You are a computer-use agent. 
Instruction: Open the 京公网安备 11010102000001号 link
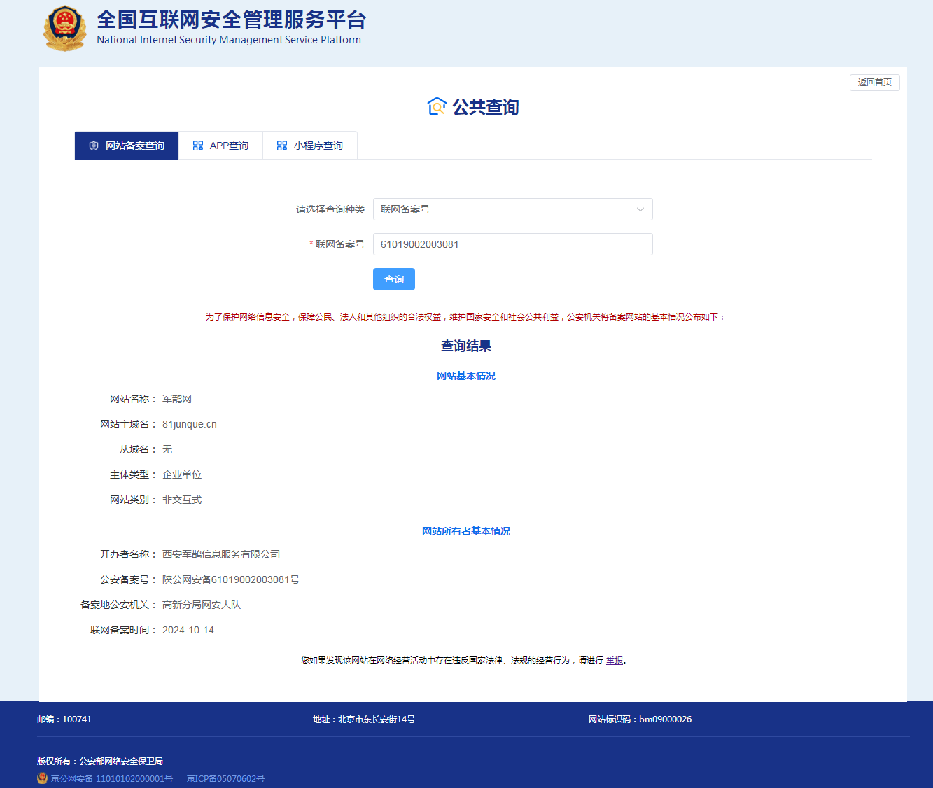pyautogui.click(x=112, y=778)
